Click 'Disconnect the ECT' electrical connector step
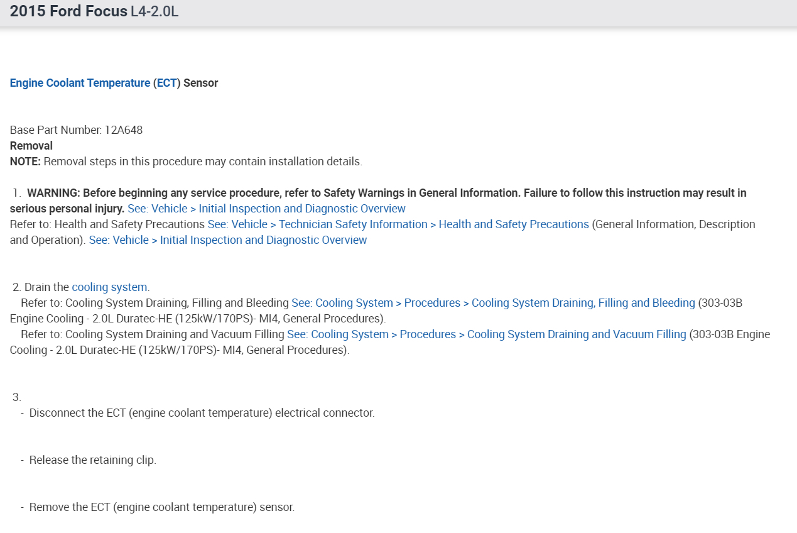 202,413
